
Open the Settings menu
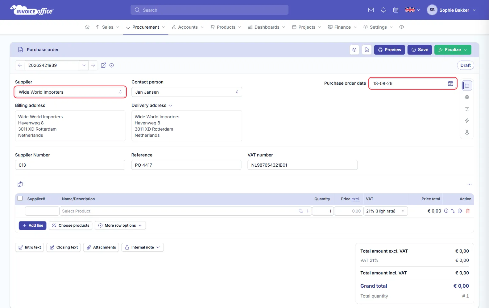[378, 27]
